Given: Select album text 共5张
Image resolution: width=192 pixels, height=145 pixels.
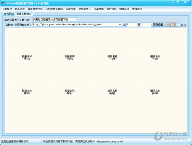Looking at the screenshot, I should coord(27,93).
